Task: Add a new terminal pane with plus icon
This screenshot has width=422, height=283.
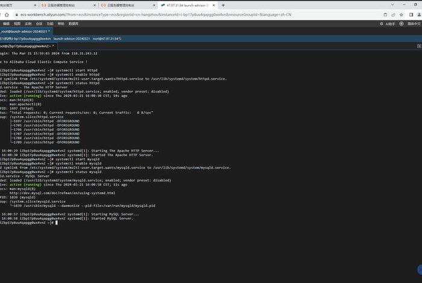Action: pos(419,46)
